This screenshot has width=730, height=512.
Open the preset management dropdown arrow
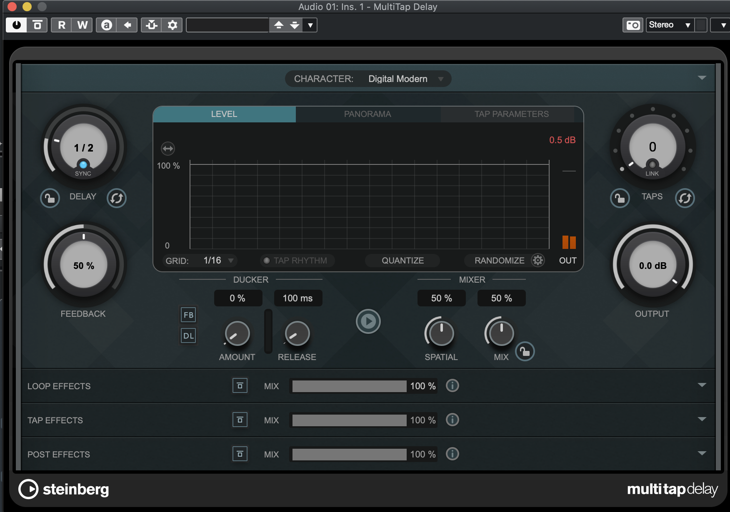pyautogui.click(x=310, y=25)
